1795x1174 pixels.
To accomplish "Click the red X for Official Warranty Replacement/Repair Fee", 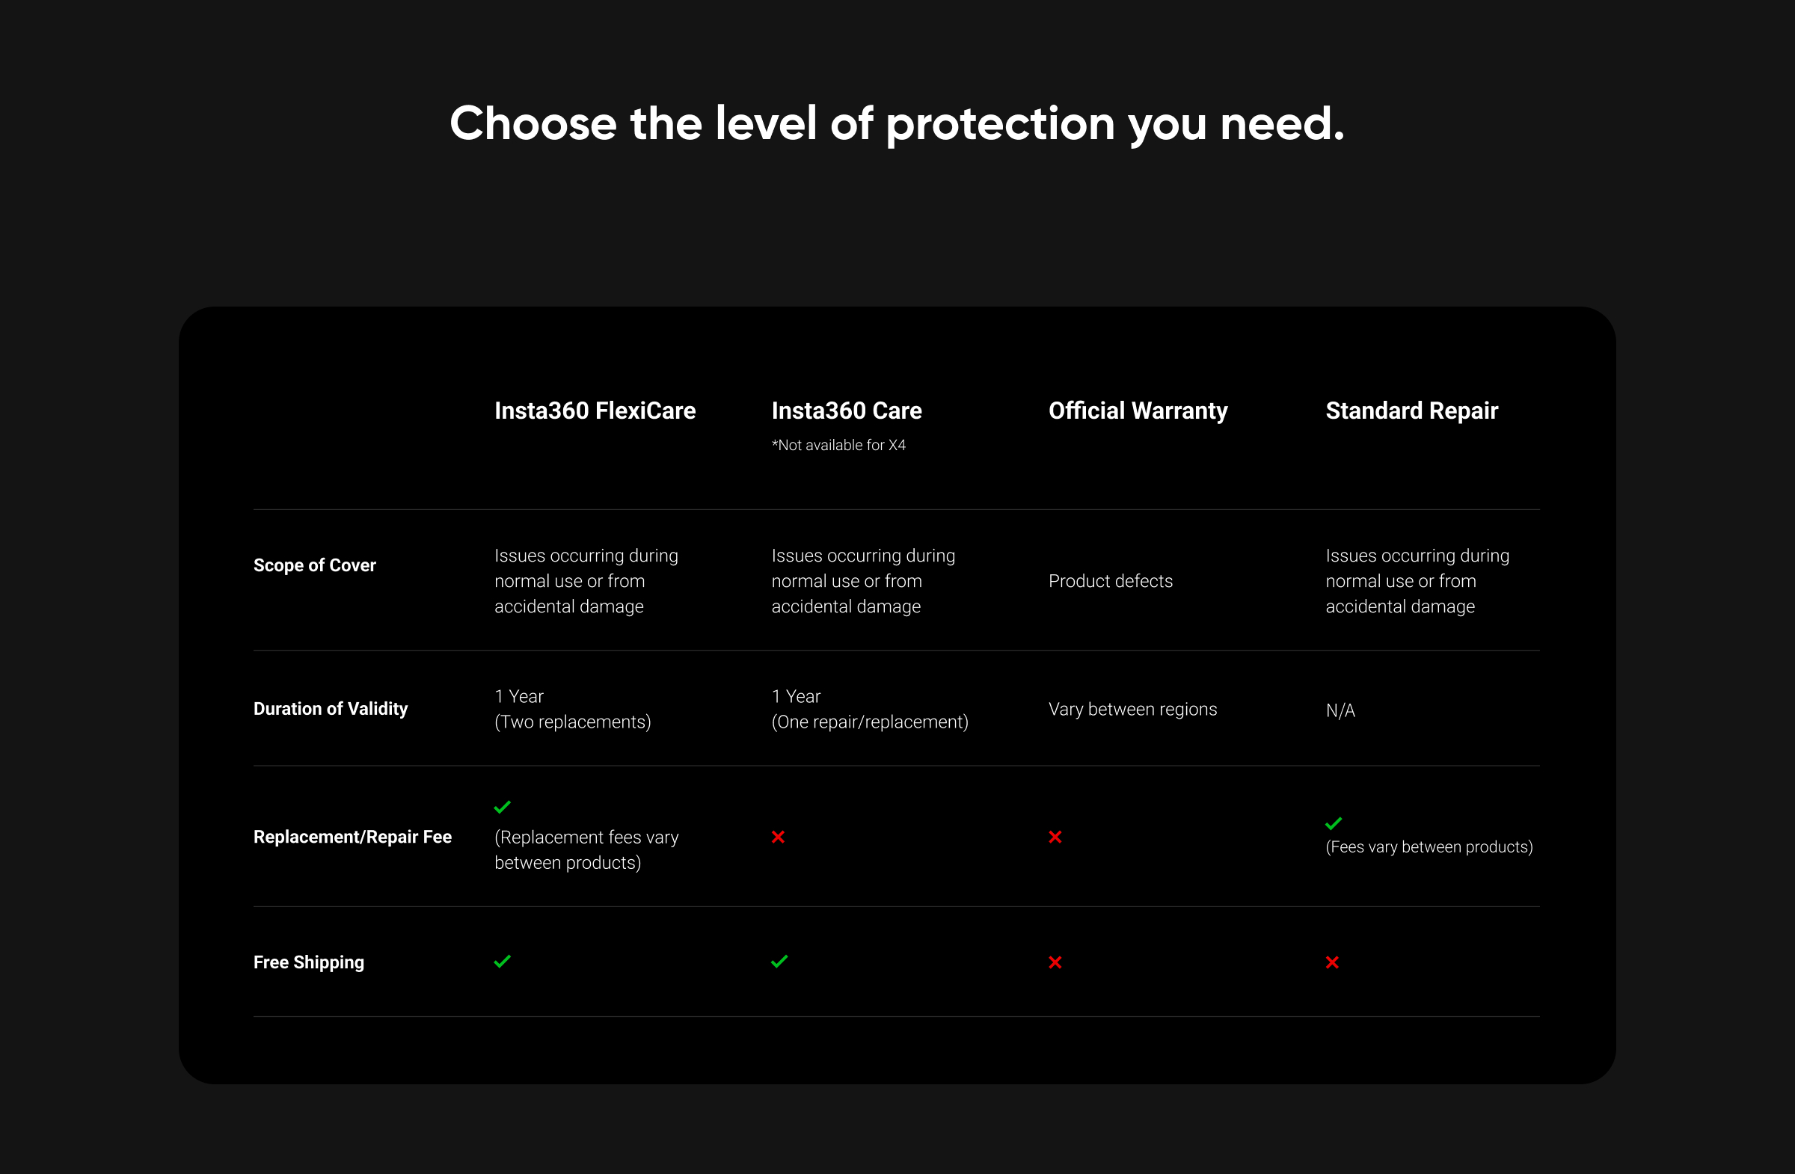I will [1055, 837].
